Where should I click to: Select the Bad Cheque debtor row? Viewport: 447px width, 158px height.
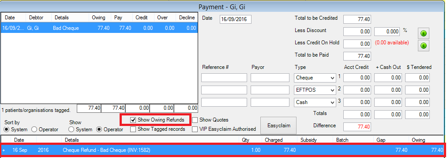[x=99, y=28]
